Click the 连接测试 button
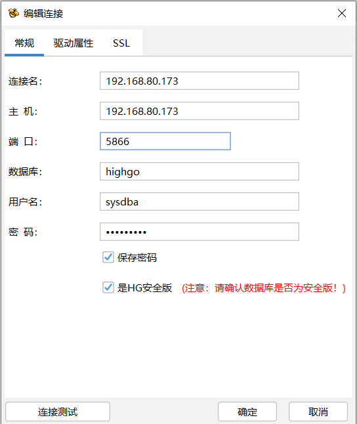Image resolution: width=357 pixels, height=424 pixels. (58, 412)
